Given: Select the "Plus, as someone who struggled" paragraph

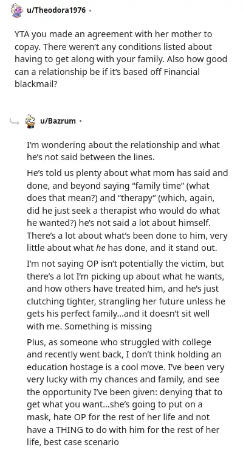Looking at the screenshot, I should (126, 392).
